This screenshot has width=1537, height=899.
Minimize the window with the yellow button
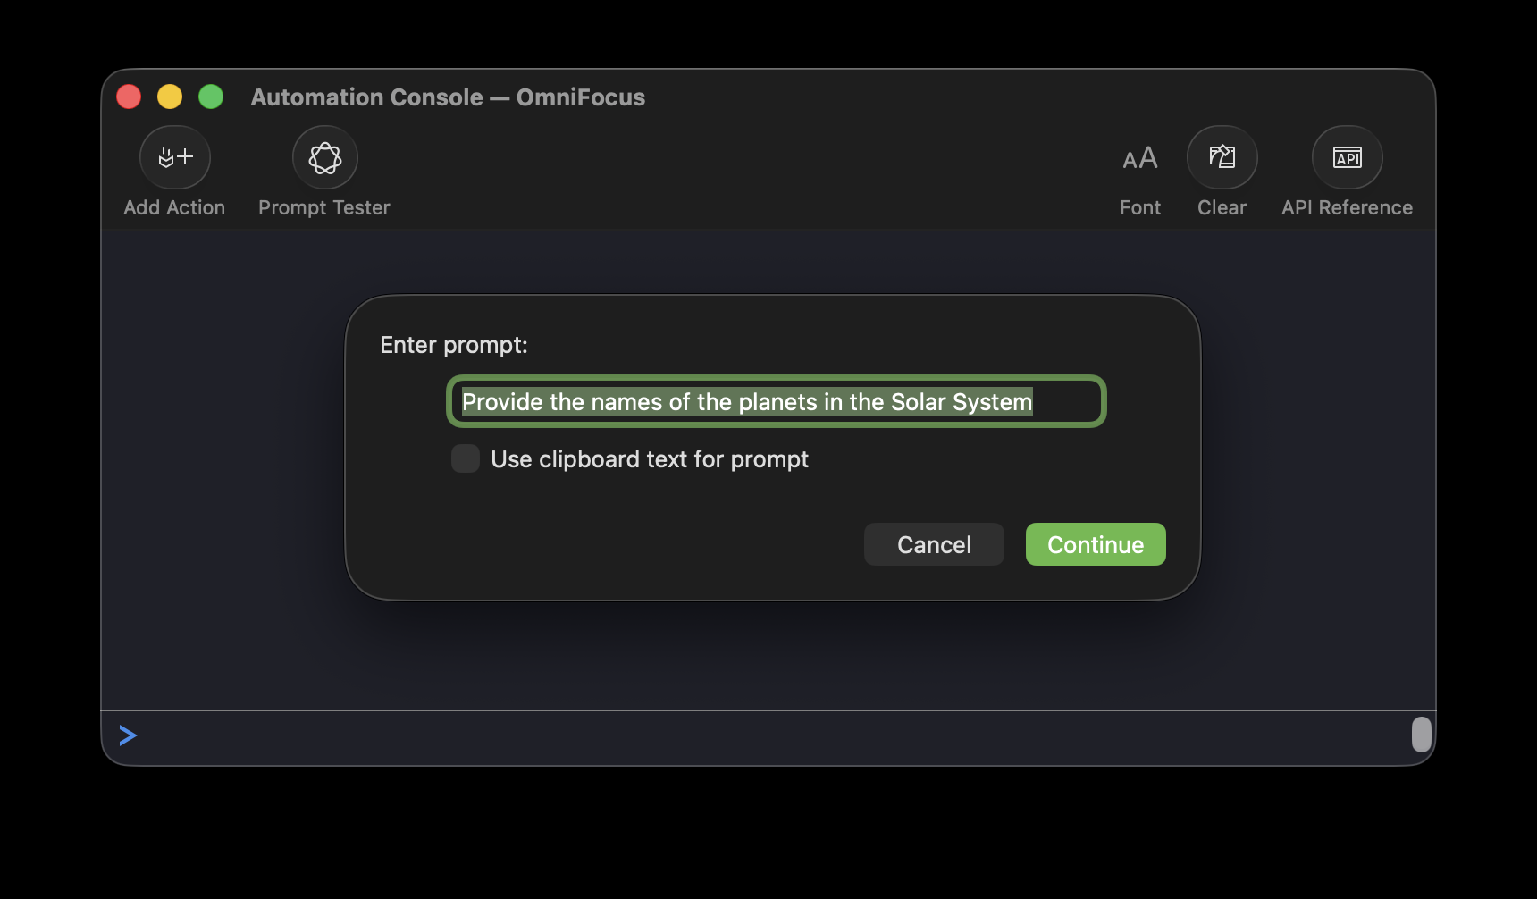click(x=170, y=97)
